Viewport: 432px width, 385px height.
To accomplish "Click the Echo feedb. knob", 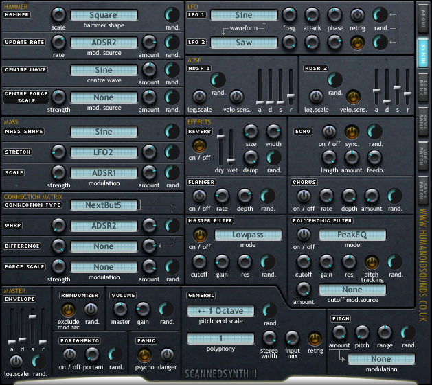I will 374,158.
